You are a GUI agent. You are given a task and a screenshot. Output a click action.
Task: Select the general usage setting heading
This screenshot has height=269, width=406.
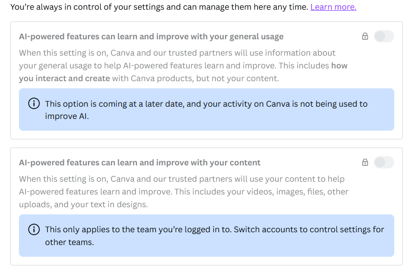pos(151,37)
